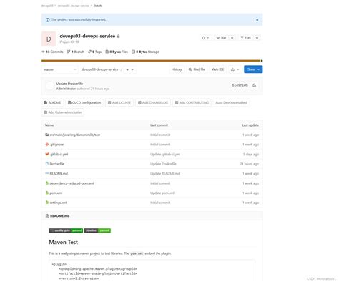Click the xml icon beside dependency-reduced-pom.xml
The height and width of the screenshot is (282, 339).
coord(47,183)
